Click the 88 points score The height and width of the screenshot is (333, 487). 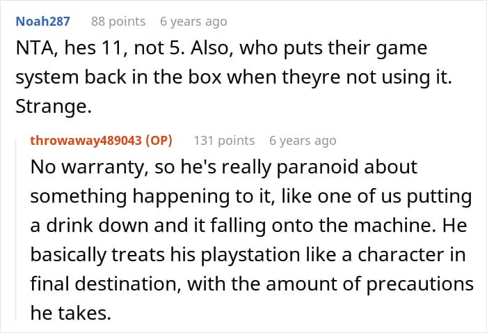pyautogui.click(x=118, y=22)
